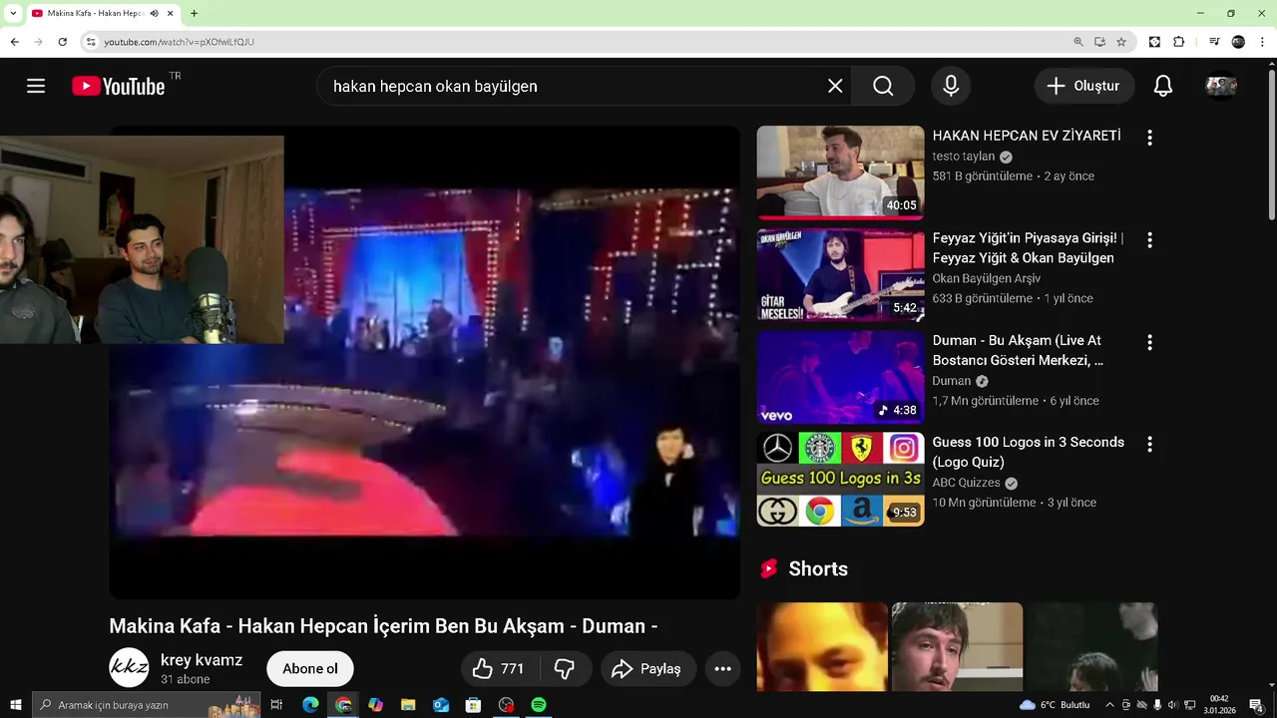
Task: Click install app icon in address bar
Action: click(x=1099, y=42)
